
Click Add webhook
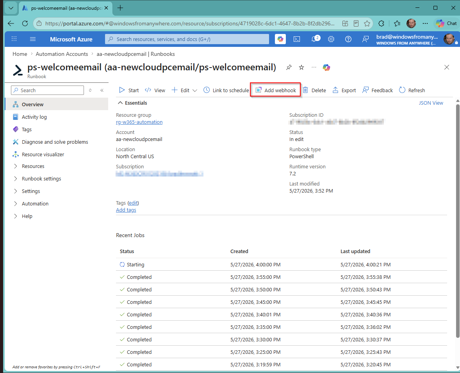[x=275, y=90]
